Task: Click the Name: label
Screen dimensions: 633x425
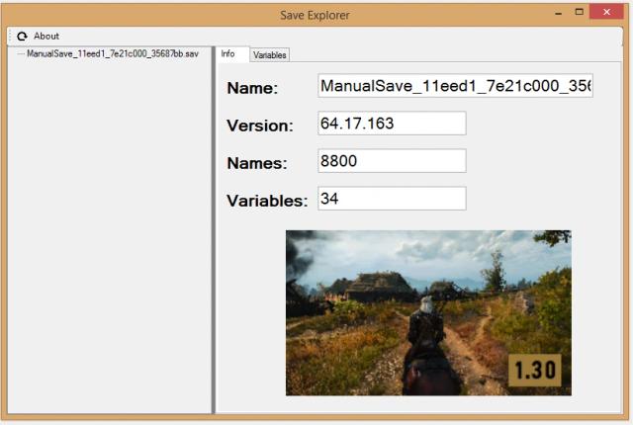Action: [253, 88]
